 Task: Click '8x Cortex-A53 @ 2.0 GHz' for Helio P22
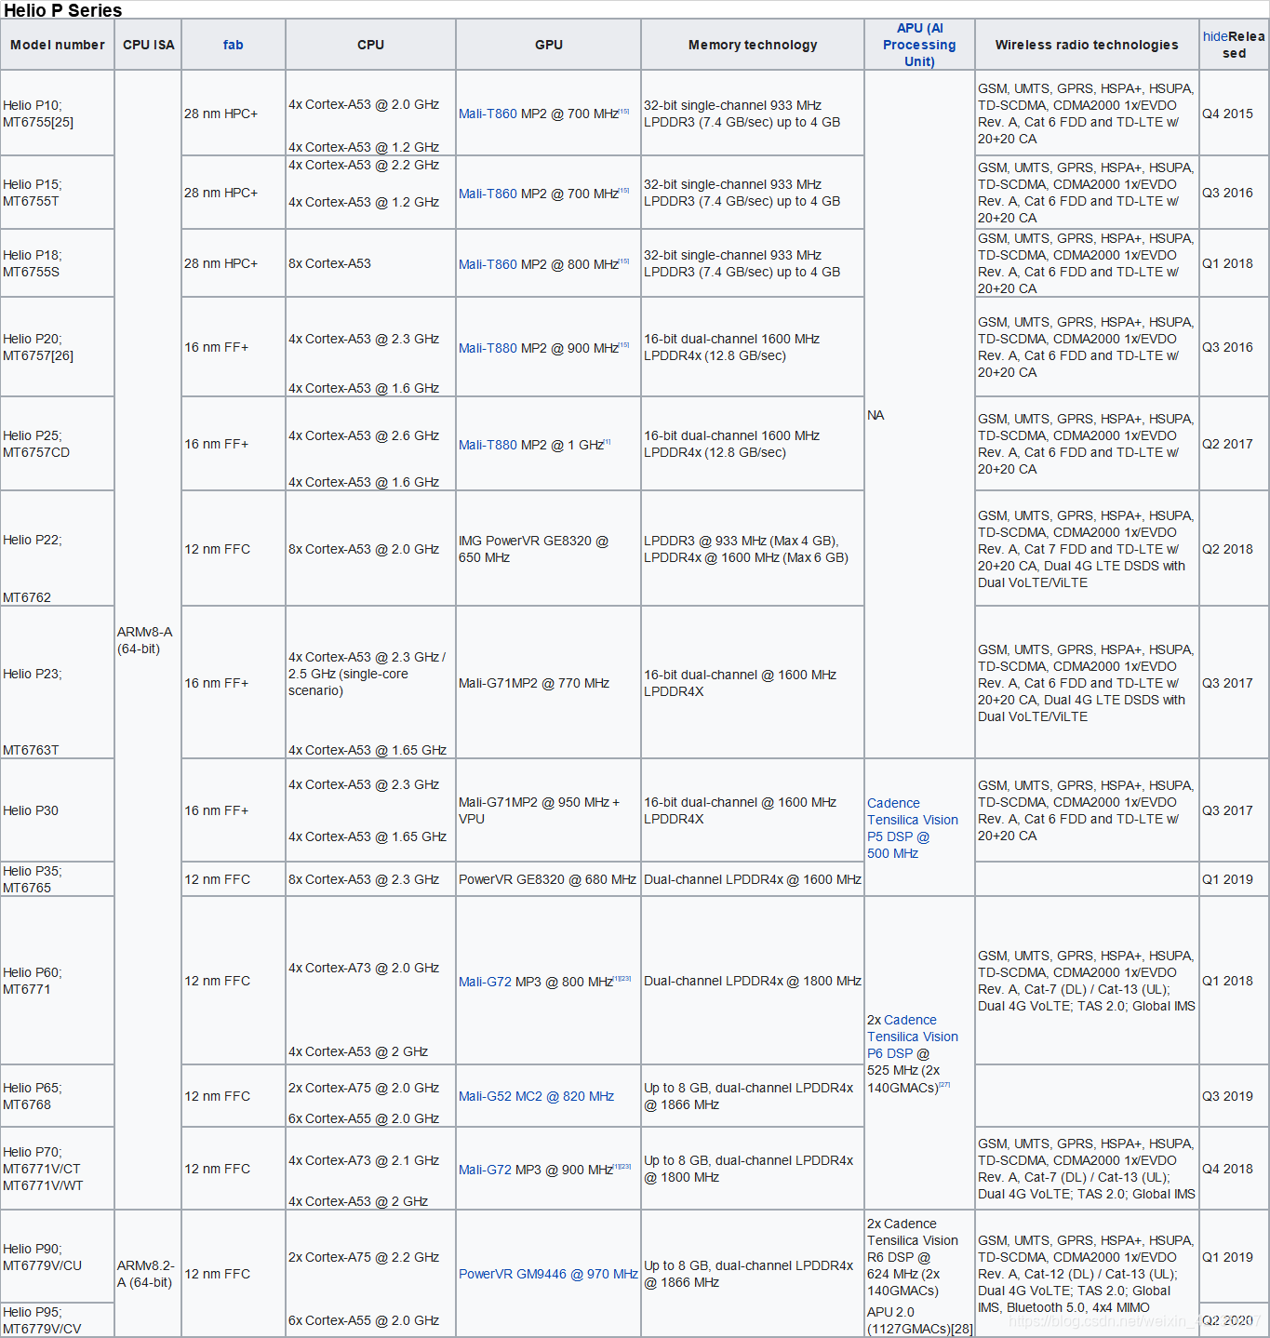pyautogui.click(x=370, y=549)
